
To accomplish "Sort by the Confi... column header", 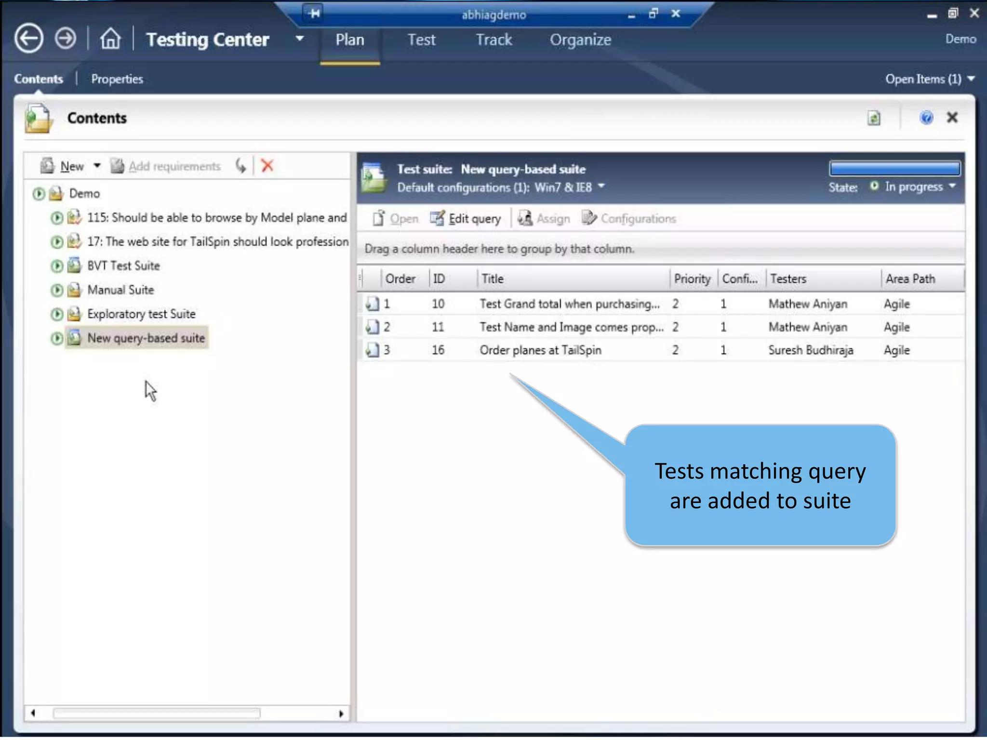I will tap(742, 279).
